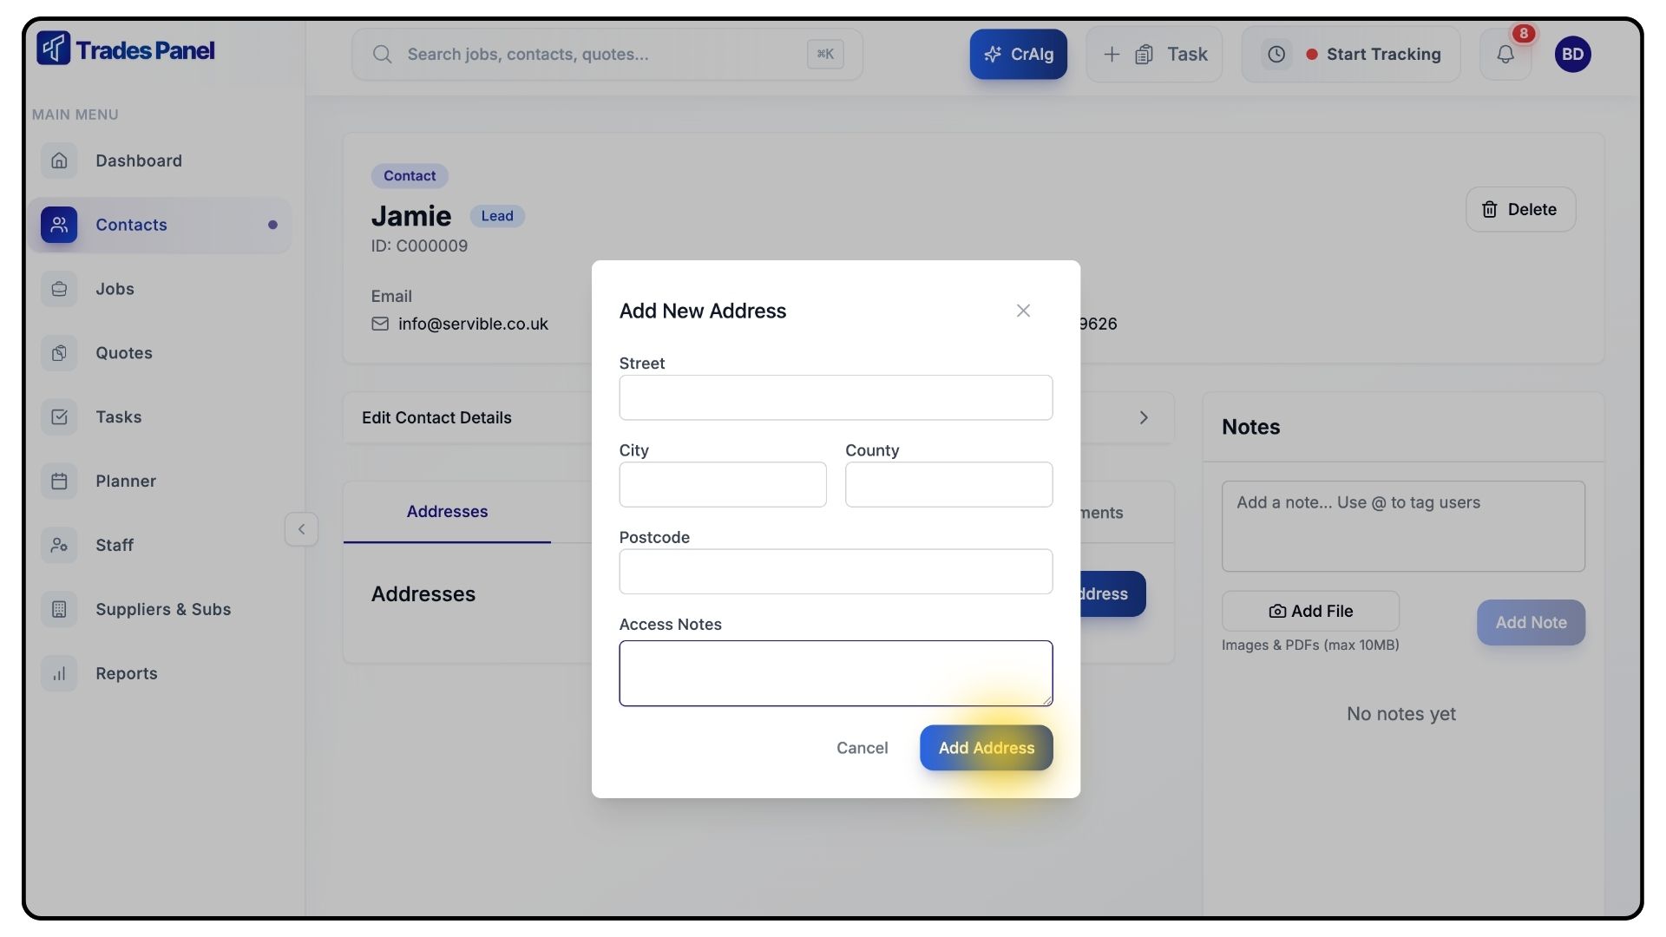Click the Add Address button

(x=986, y=748)
